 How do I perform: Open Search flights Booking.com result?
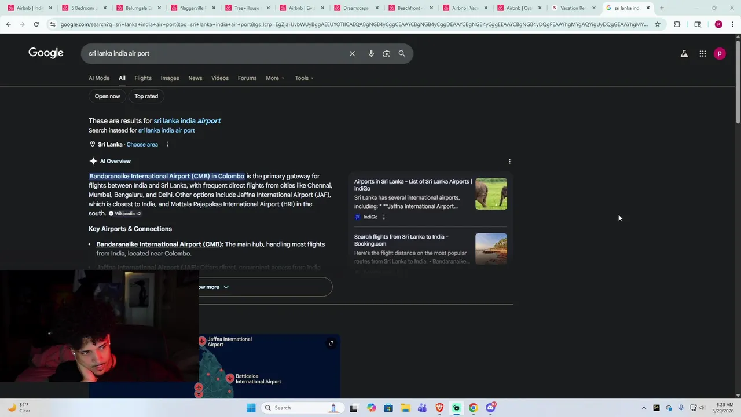pos(401,240)
